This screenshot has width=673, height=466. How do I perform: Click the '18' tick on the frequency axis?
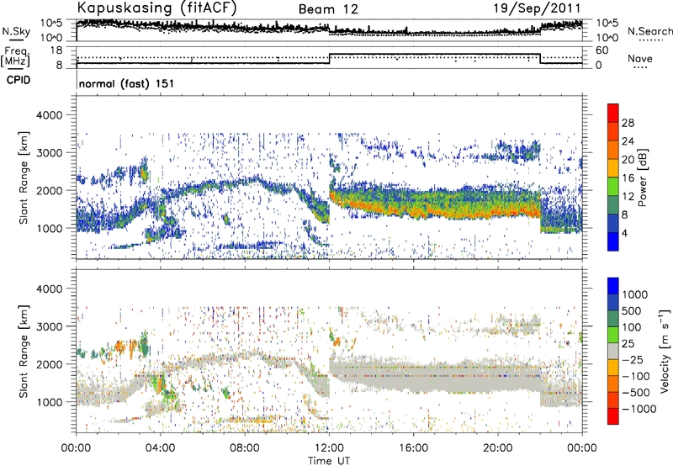(x=56, y=50)
